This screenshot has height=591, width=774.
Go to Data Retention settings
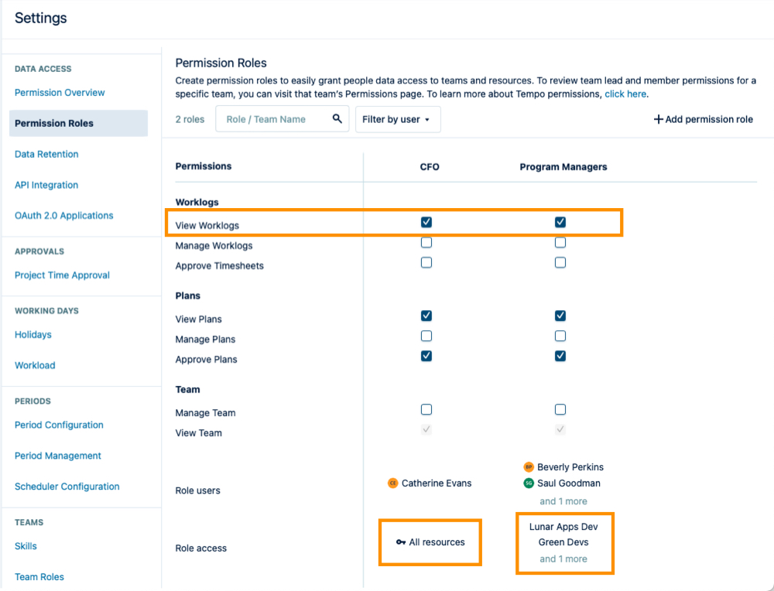tap(46, 154)
